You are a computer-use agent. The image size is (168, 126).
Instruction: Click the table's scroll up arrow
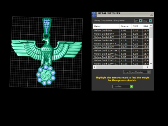(x=151, y=26)
